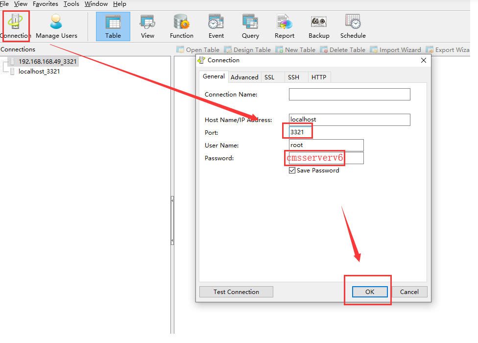The width and height of the screenshot is (478, 343).
Task: Click the Host Name/IP Address field
Action: (x=349, y=120)
